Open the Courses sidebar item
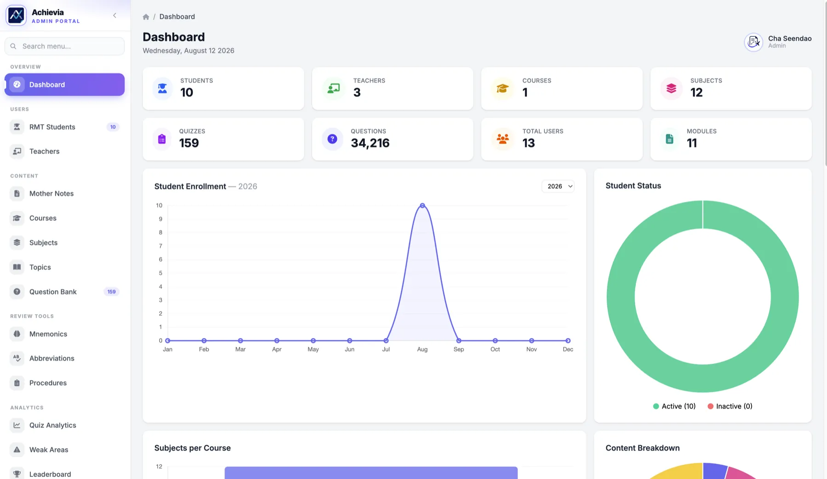The image size is (827, 479). [x=64, y=218]
